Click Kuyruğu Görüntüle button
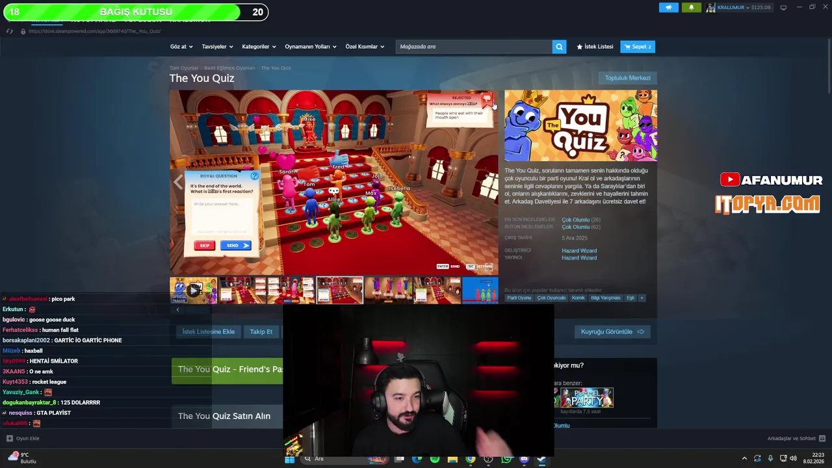The width and height of the screenshot is (832, 468). 612,331
